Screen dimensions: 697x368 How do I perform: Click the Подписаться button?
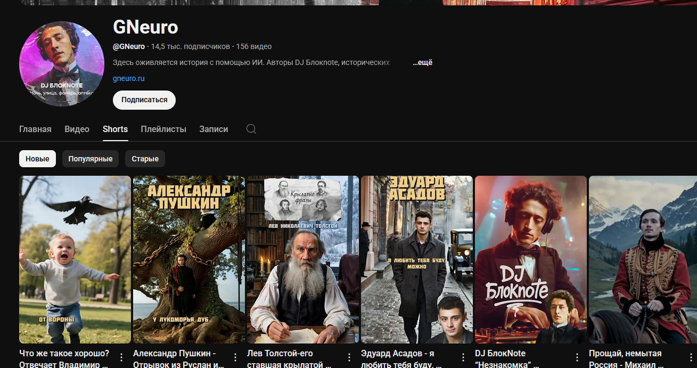point(144,100)
